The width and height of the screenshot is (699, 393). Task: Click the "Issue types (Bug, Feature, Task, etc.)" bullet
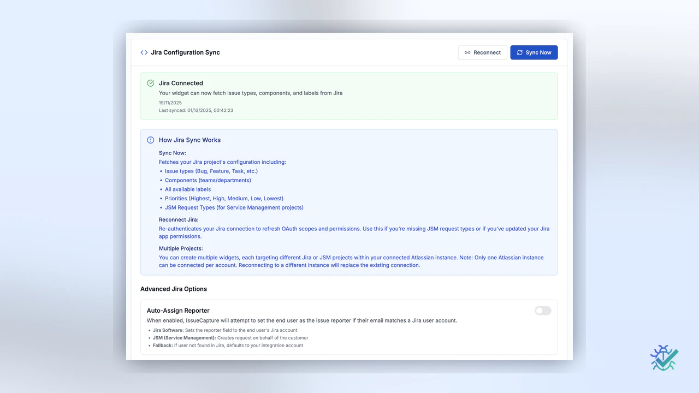pyautogui.click(x=211, y=171)
